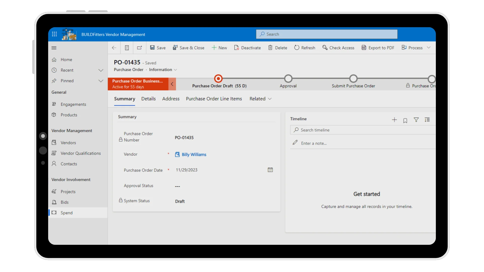Expand the Pinned section chevron
This screenshot has width=484, height=272.
(x=101, y=81)
